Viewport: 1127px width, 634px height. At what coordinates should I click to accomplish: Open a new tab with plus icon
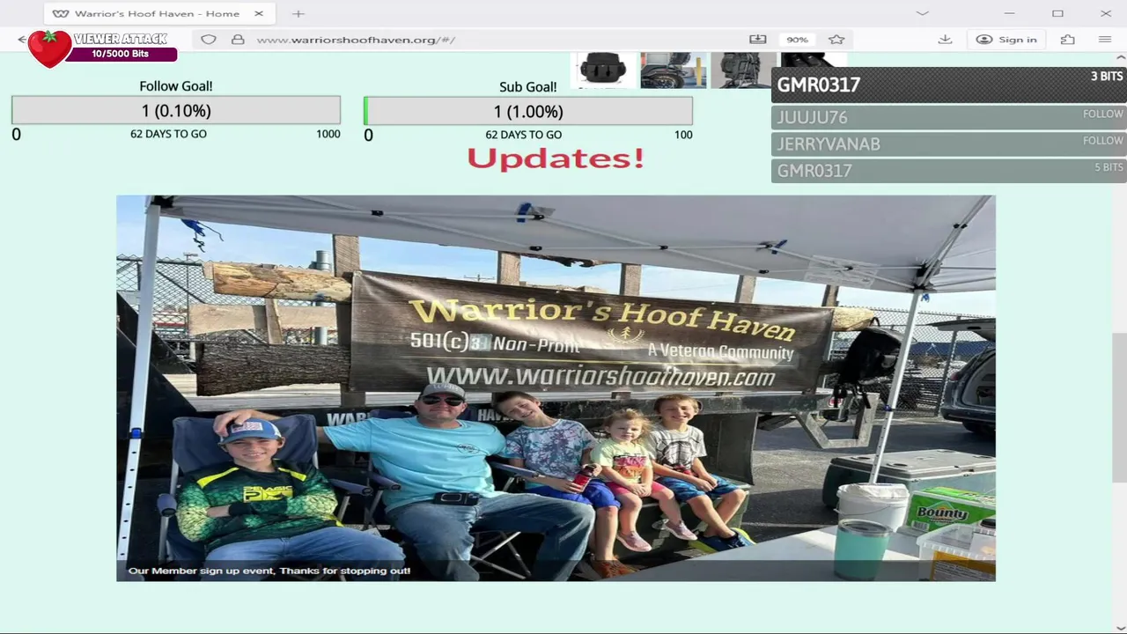coord(298,13)
